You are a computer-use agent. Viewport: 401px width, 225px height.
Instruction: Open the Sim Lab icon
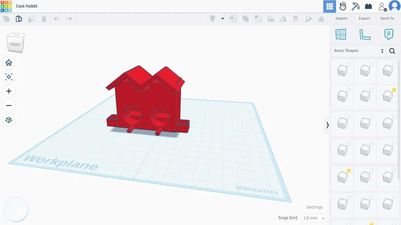[343, 6]
